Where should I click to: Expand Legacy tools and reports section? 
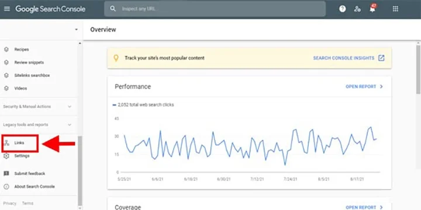pos(70,125)
